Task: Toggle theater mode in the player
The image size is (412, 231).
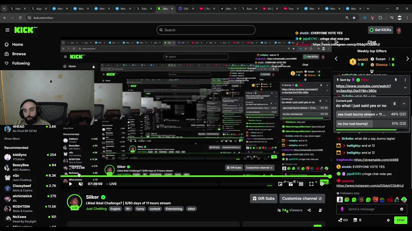Action: (301, 184)
